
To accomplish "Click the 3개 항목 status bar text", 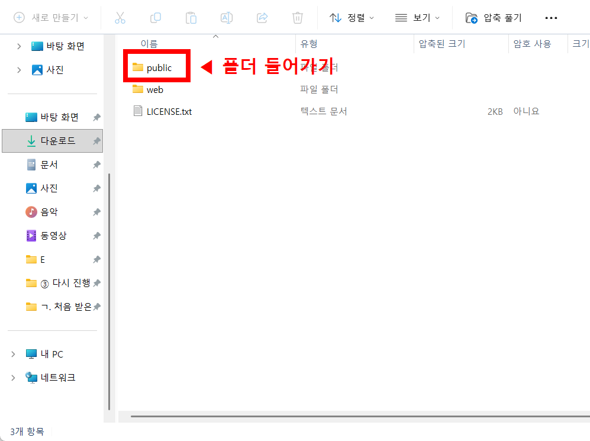I will (x=27, y=432).
